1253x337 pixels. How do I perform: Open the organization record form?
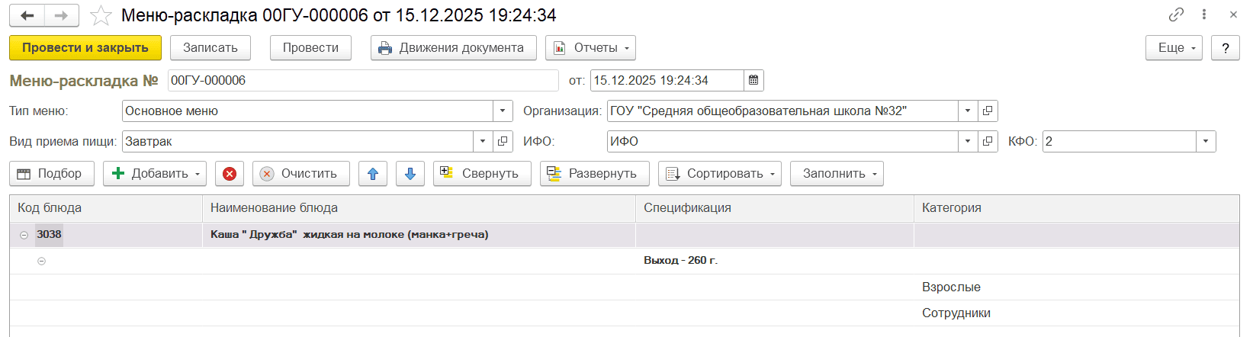[988, 111]
